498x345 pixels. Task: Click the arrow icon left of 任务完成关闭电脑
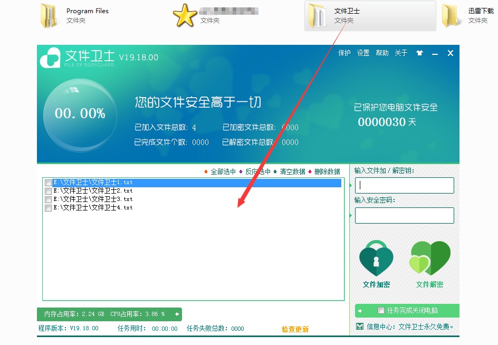coord(360,311)
